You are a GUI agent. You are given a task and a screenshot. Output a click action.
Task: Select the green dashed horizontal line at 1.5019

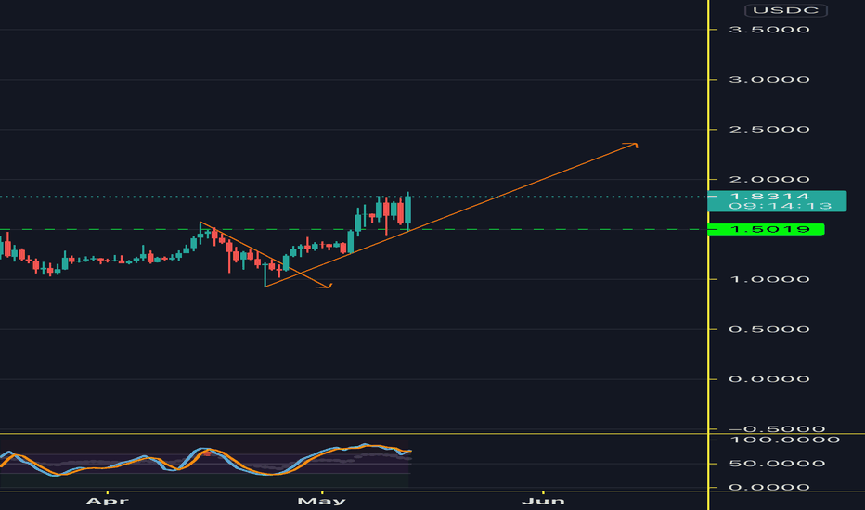pyautogui.click(x=353, y=229)
